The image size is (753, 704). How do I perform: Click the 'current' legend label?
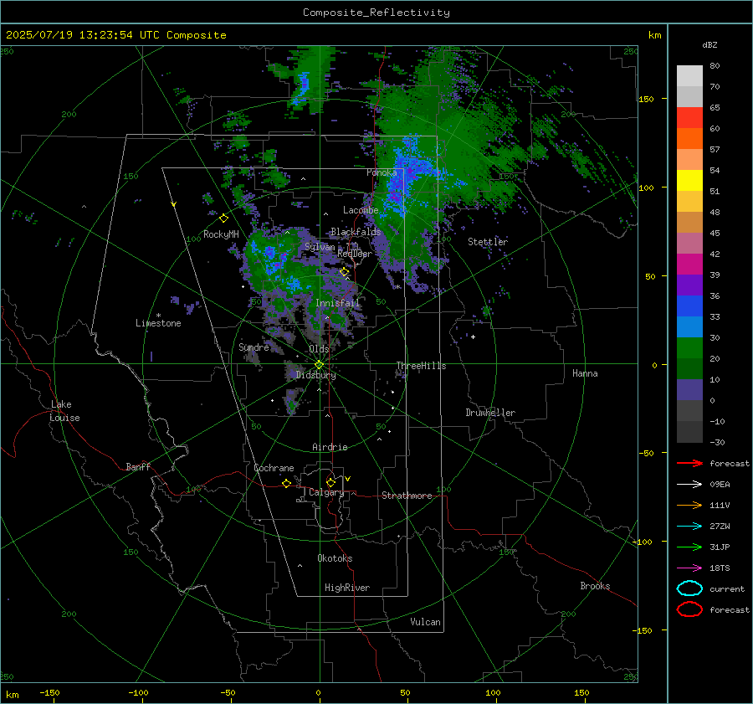(727, 588)
